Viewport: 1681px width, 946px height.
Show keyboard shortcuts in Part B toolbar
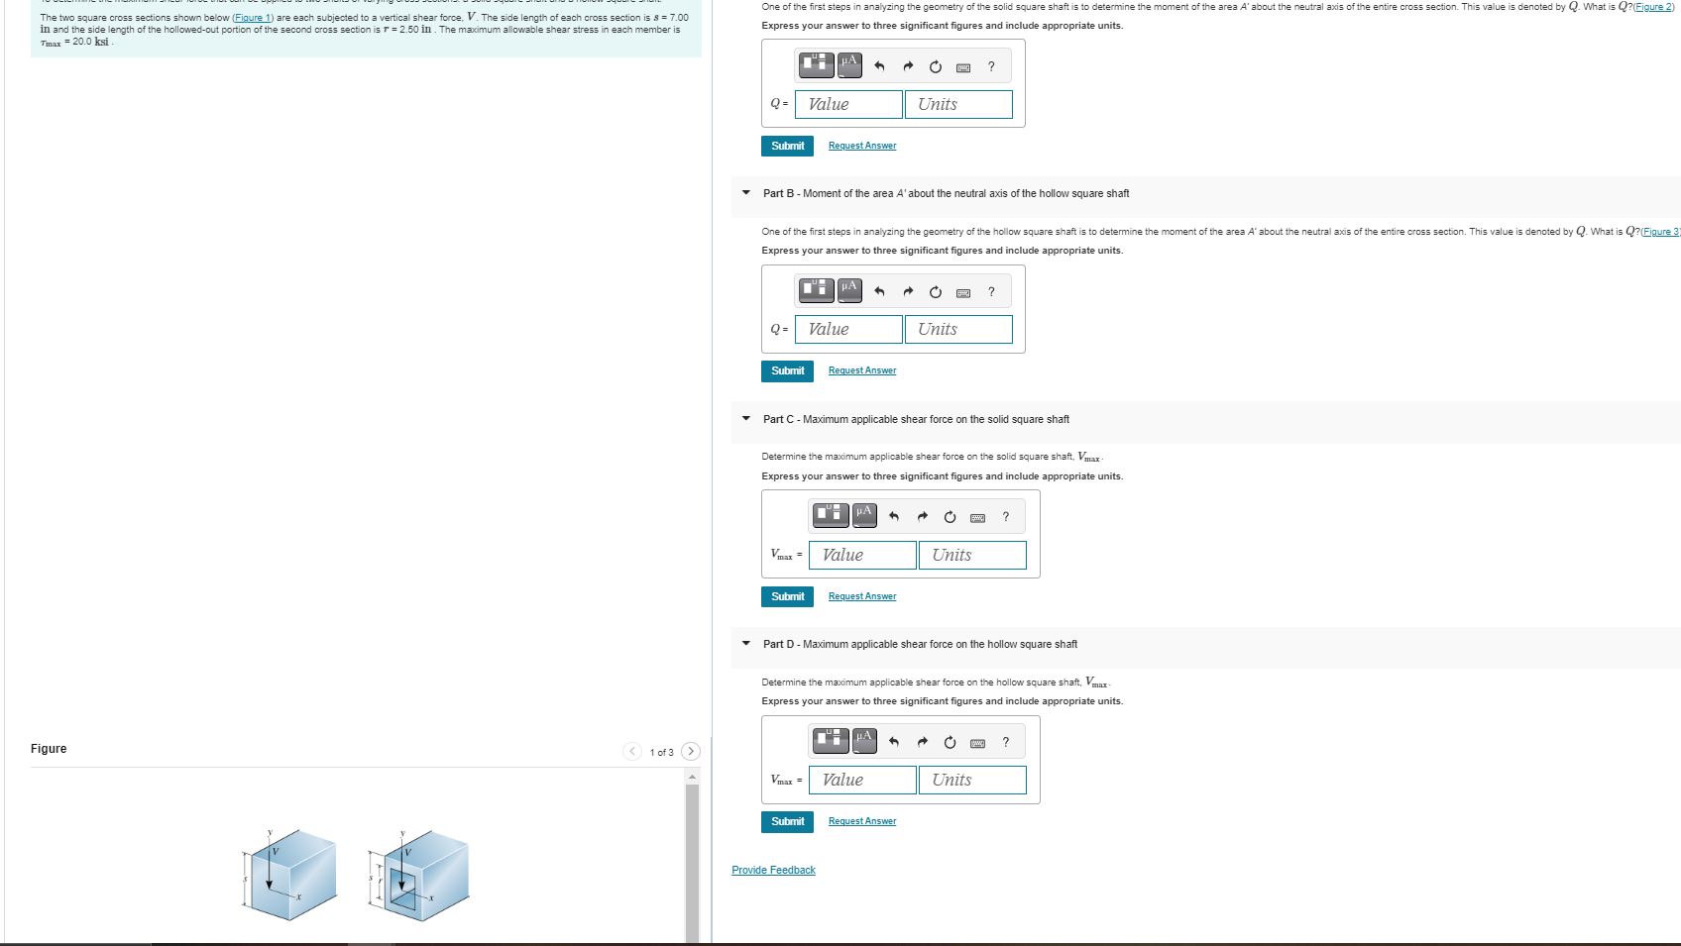point(963,292)
